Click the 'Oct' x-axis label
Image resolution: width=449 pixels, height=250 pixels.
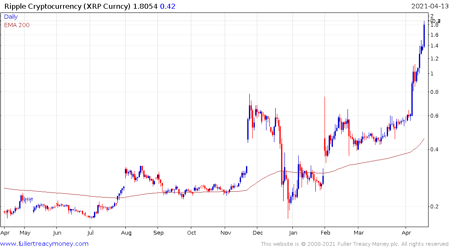pos(192,233)
